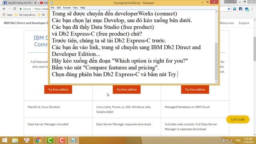Click Notepad's scroll down arrow
This screenshot has height=144, width=256.
pyautogui.click(x=216, y=82)
